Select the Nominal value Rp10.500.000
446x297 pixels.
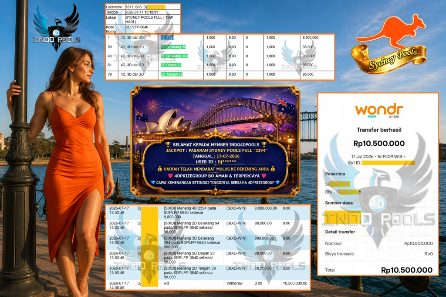pyautogui.click(x=419, y=244)
